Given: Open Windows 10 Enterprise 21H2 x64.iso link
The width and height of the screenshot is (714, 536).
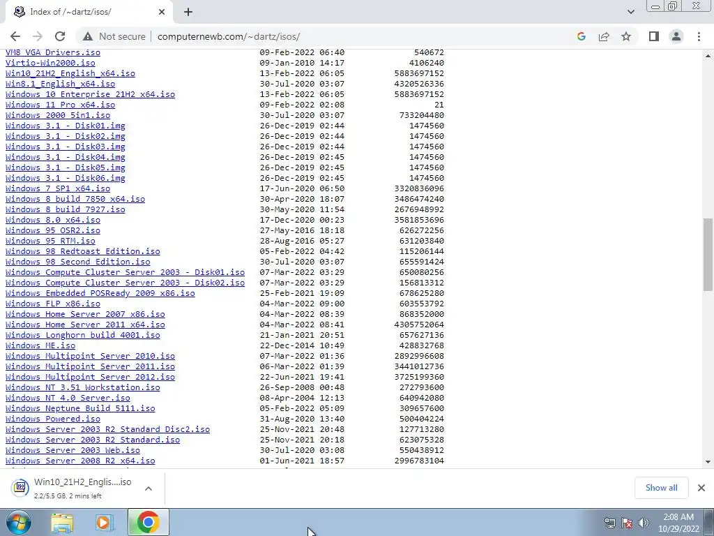Looking at the screenshot, I should point(90,94).
